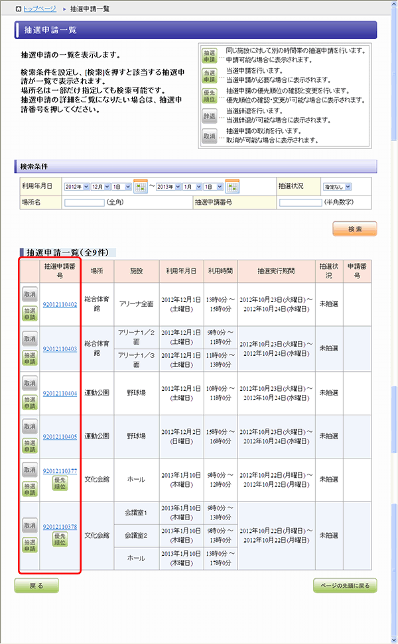This screenshot has width=398, height=644.
Task: Open the 抽選状況 指定なし dropdown
Action: tap(337, 187)
